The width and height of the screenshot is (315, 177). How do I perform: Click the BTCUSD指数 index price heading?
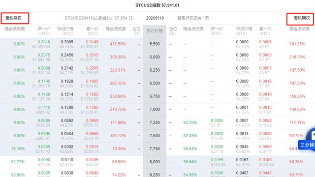click(x=157, y=5)
